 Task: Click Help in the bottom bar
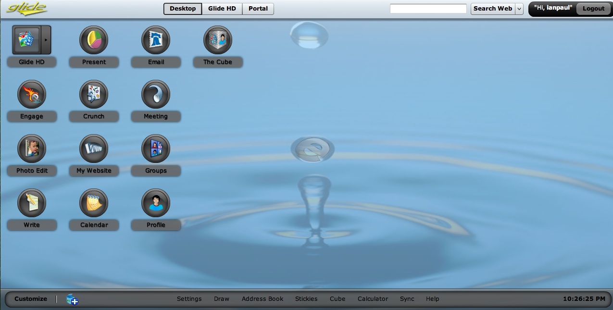pos(433,299)
